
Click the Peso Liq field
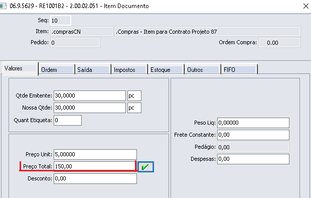point(253,123)
